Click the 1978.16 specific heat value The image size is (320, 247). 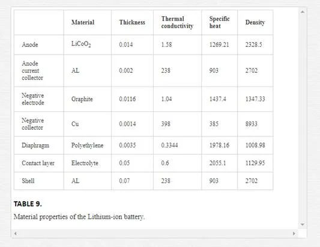pos(219,145)
